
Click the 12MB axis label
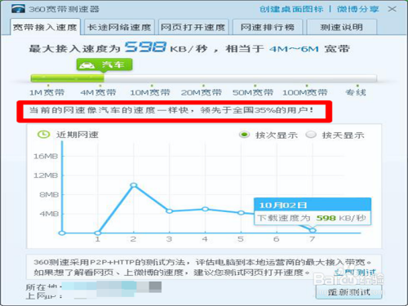click(46, 175)
